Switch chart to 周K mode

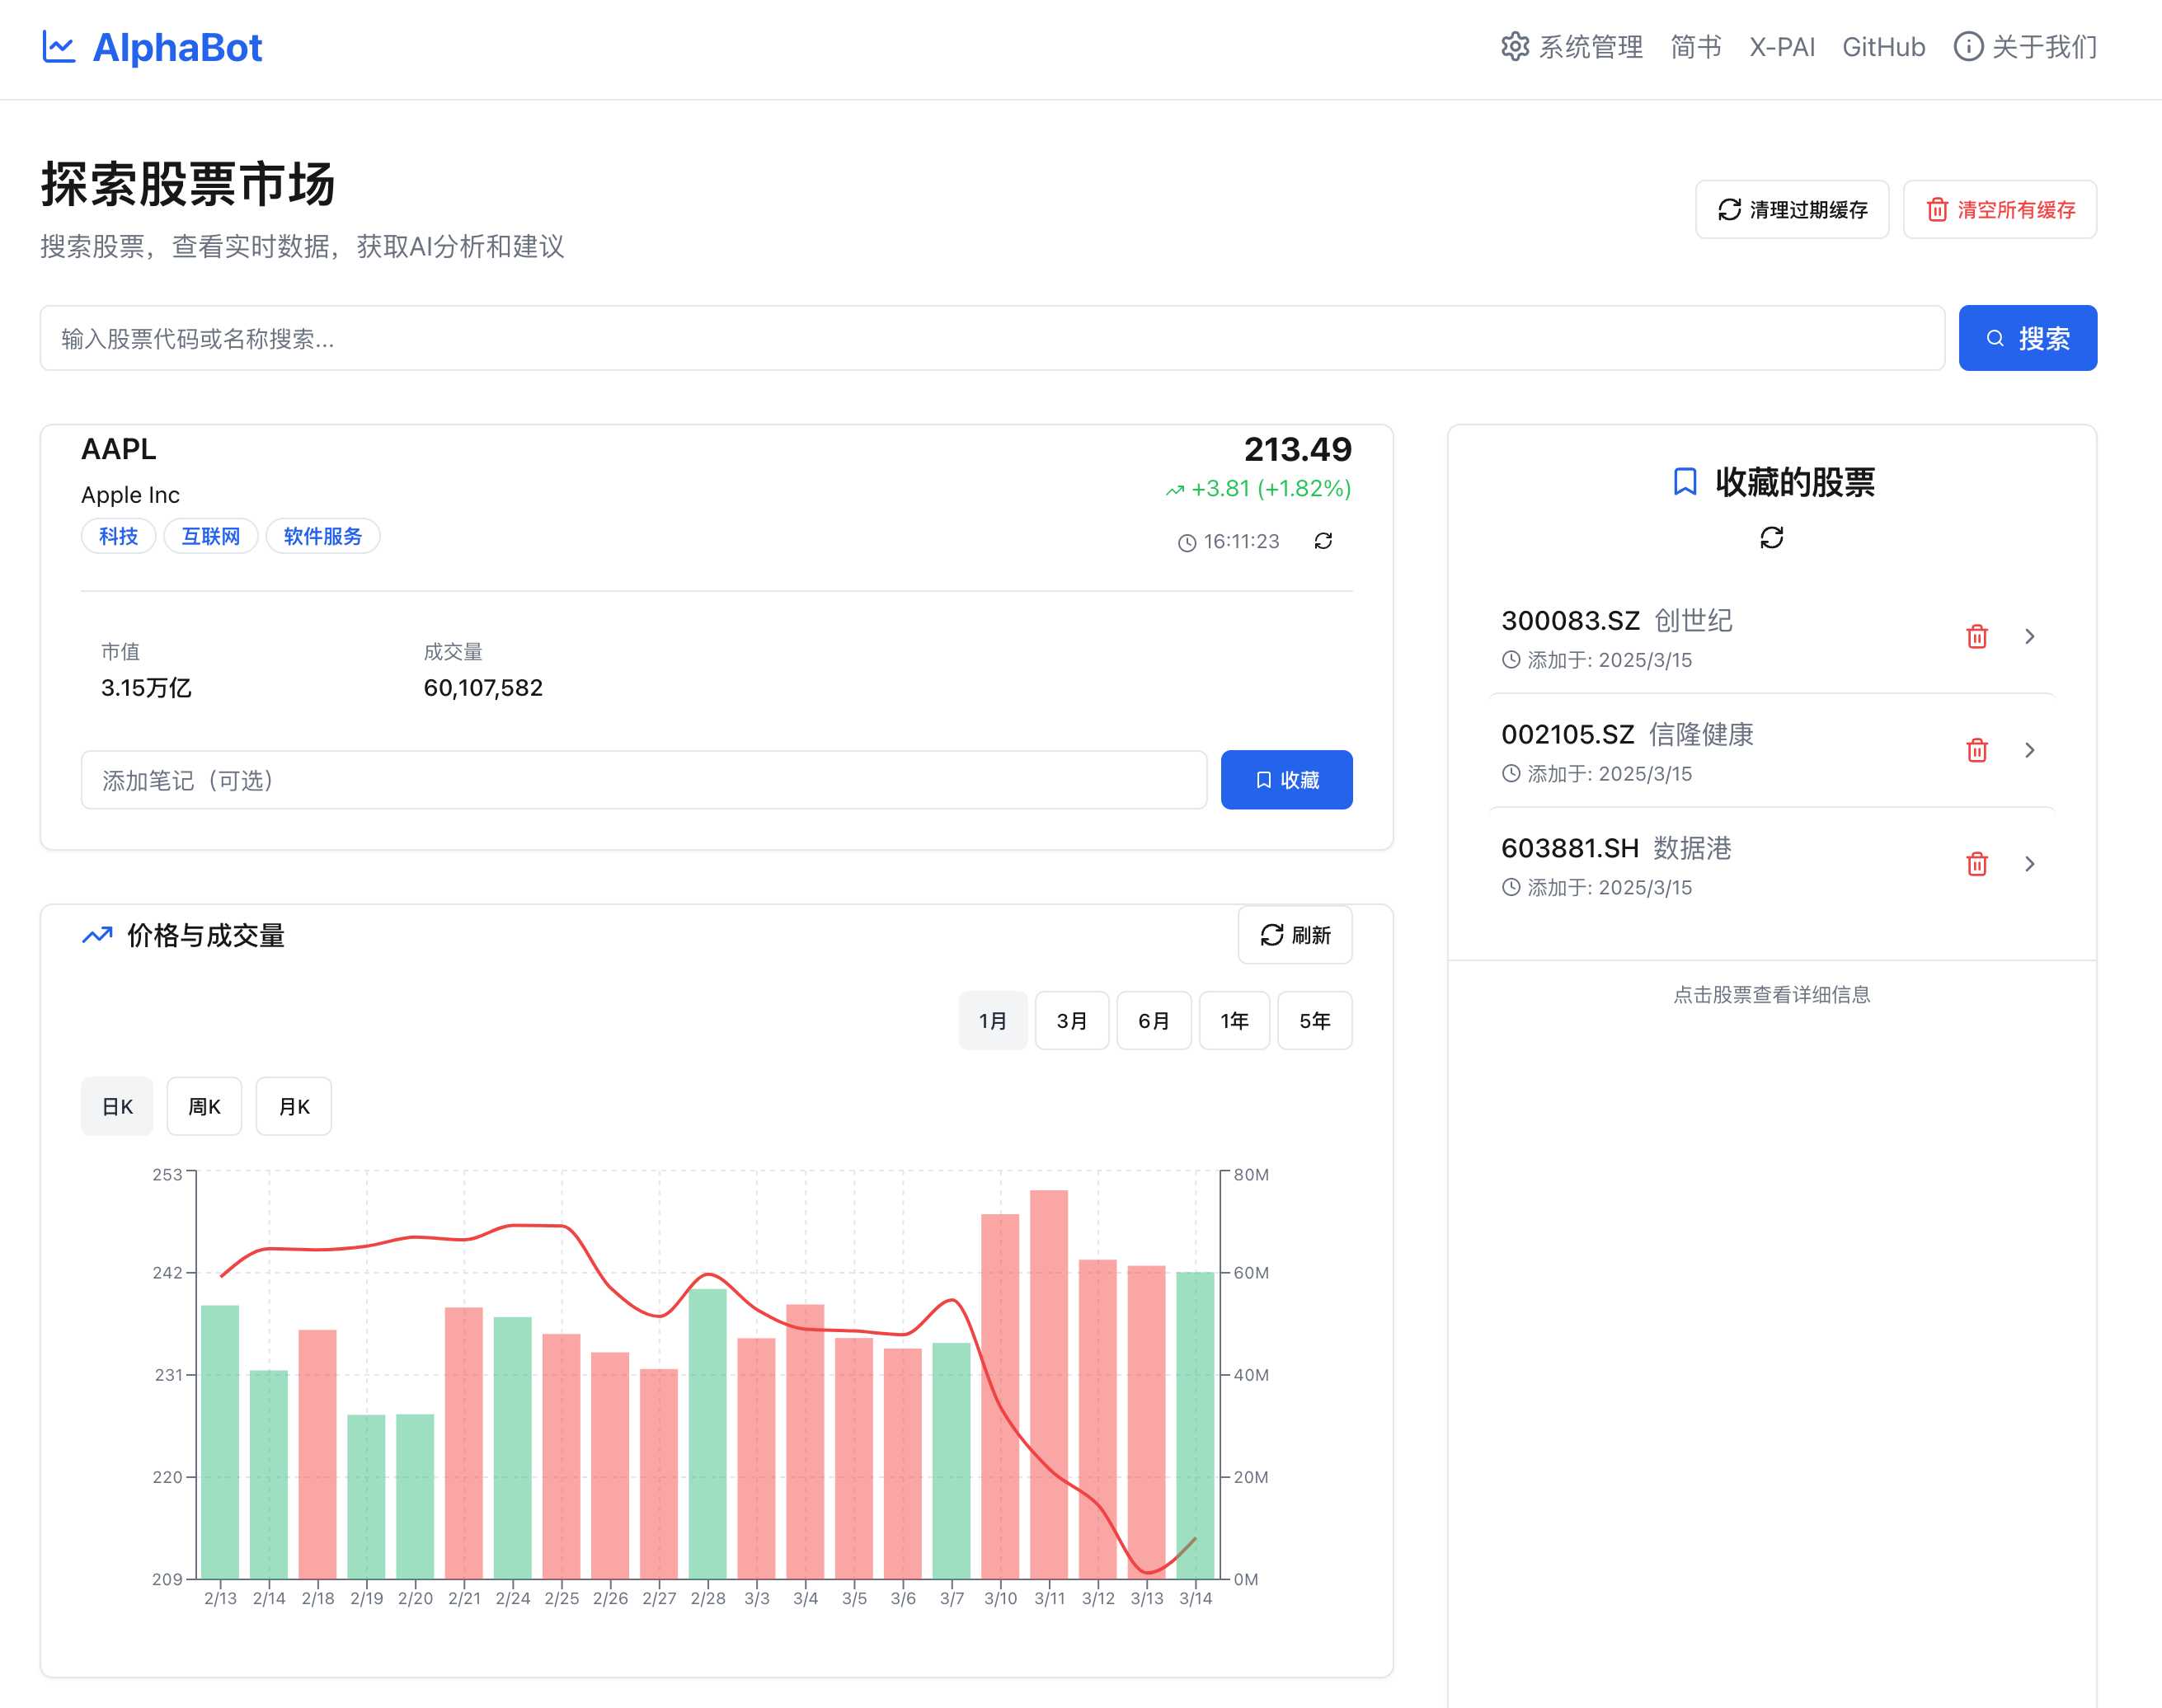pyautogui.click(x=204, y=1106)
